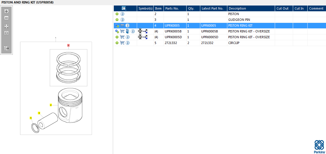Click the Latest Part No. column header
This screenshot has height=154, width=326.
click(214, 8)
